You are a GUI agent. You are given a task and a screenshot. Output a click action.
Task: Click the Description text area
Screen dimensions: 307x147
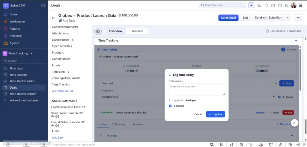197,89
